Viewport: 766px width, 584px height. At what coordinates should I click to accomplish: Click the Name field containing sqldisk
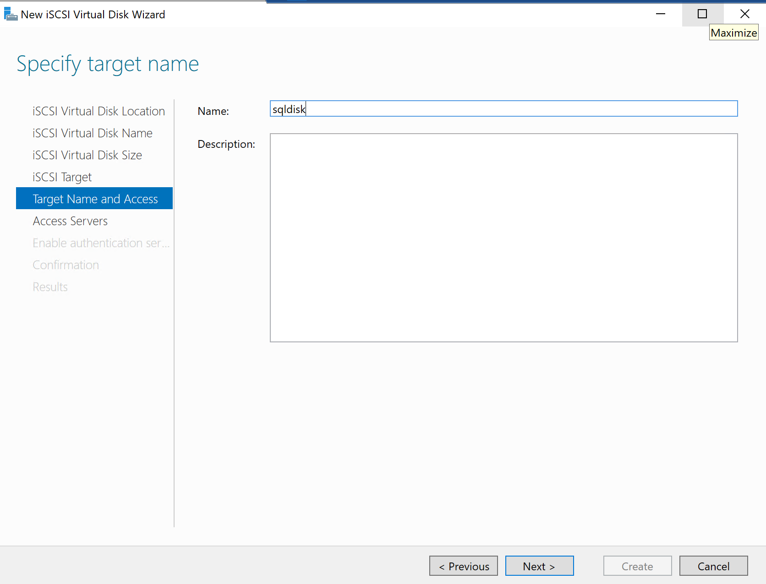pos(503,109)
